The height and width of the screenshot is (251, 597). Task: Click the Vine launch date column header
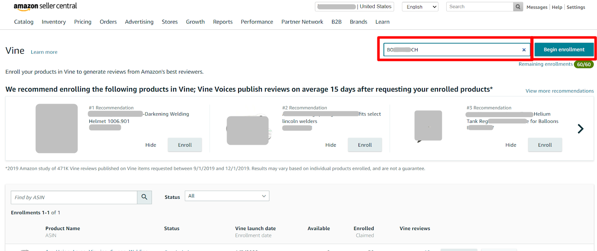click(256, 229)
